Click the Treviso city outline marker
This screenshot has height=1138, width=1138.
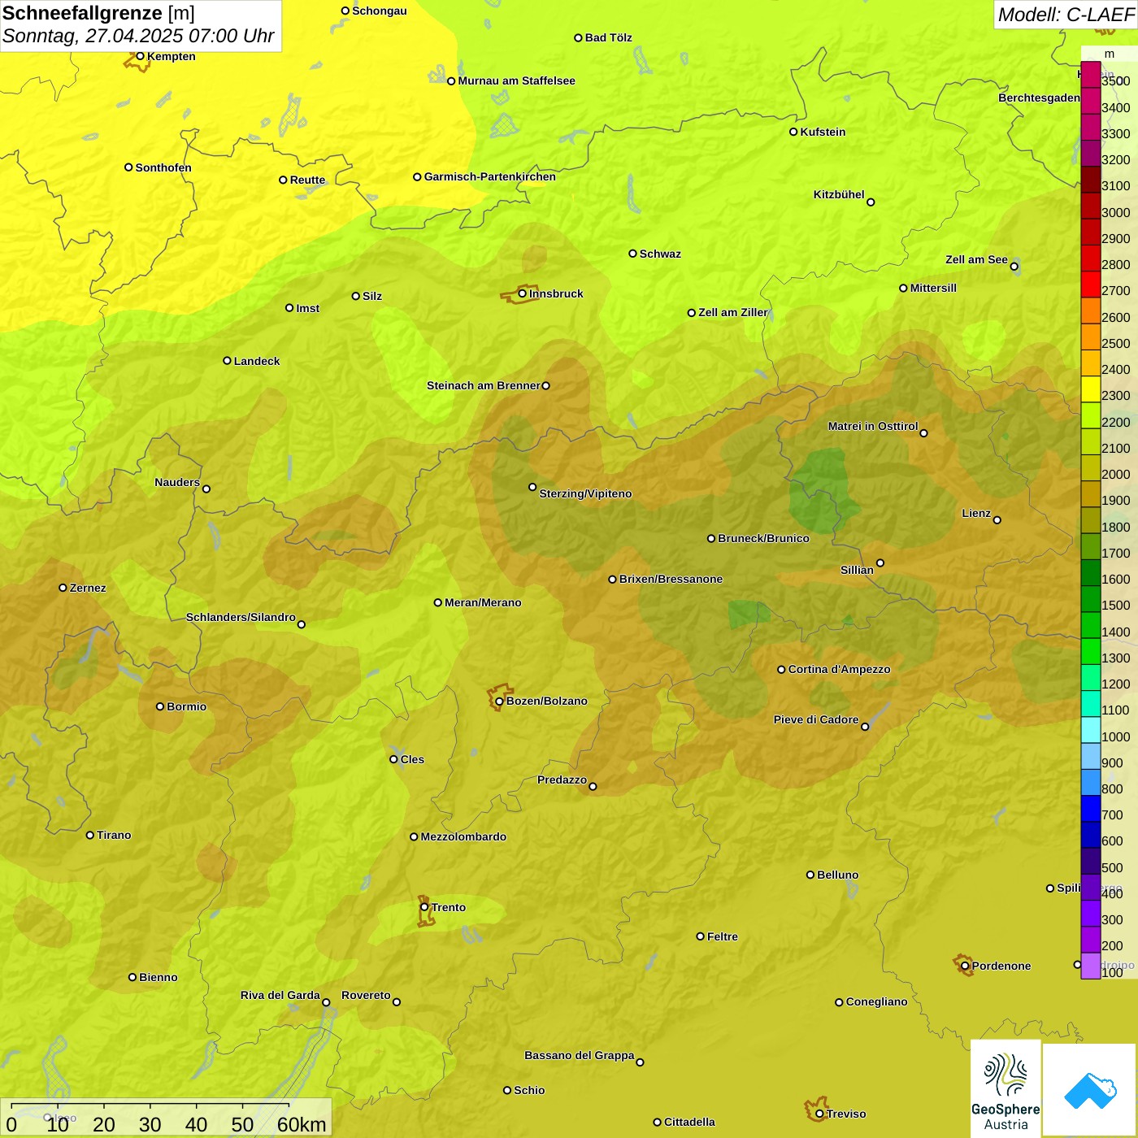[x=816, y=1110]
